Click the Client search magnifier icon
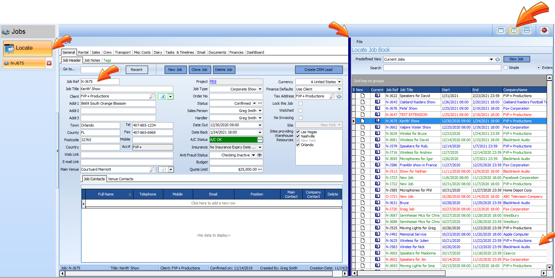The height and width of the screenshot is (278, 555). (152, 96)
